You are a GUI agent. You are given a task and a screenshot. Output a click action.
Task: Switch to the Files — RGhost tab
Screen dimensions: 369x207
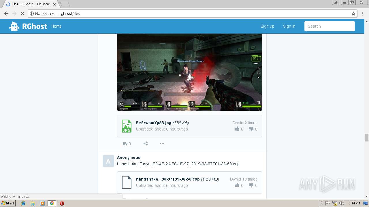point(30,4)
